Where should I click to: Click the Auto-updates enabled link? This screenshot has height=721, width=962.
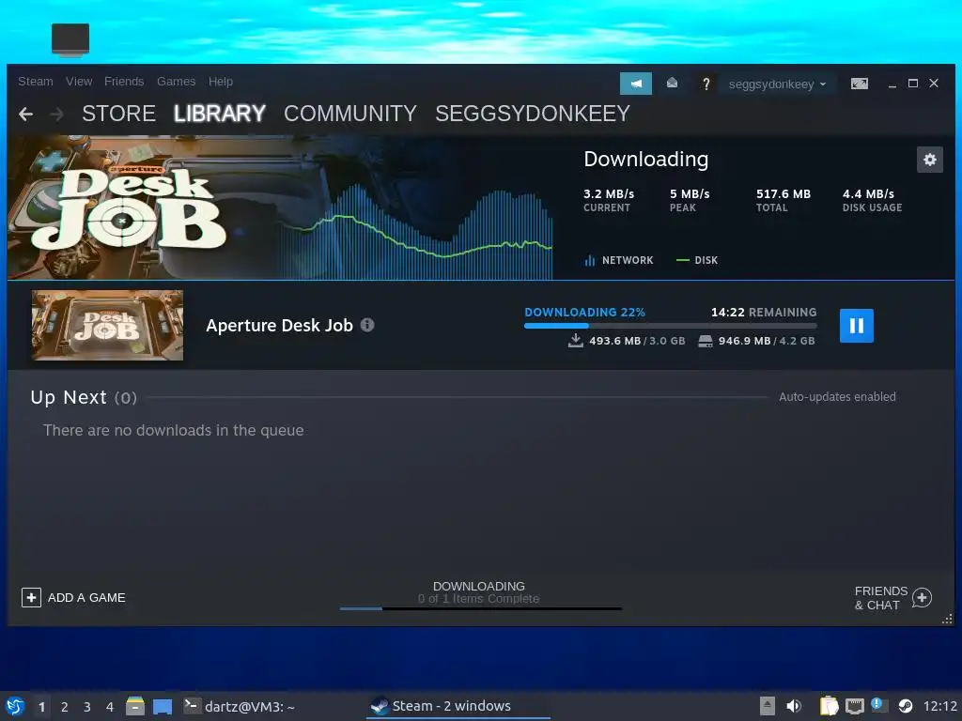pos(837,397)
